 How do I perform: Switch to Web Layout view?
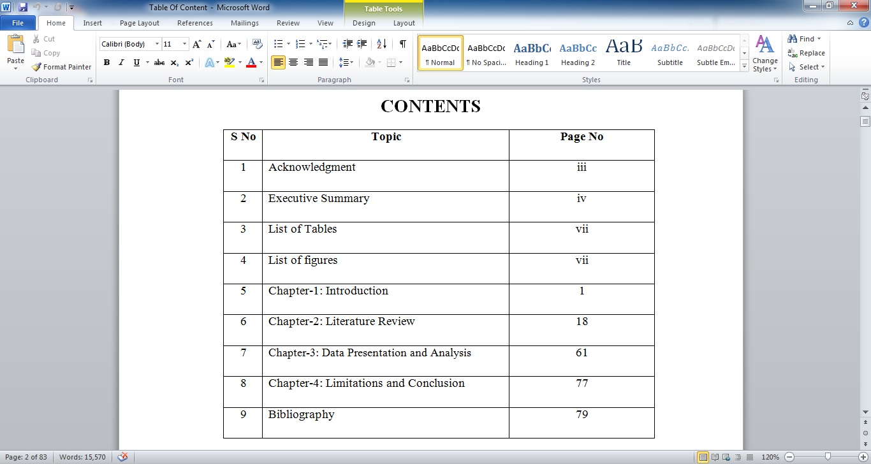726,457
